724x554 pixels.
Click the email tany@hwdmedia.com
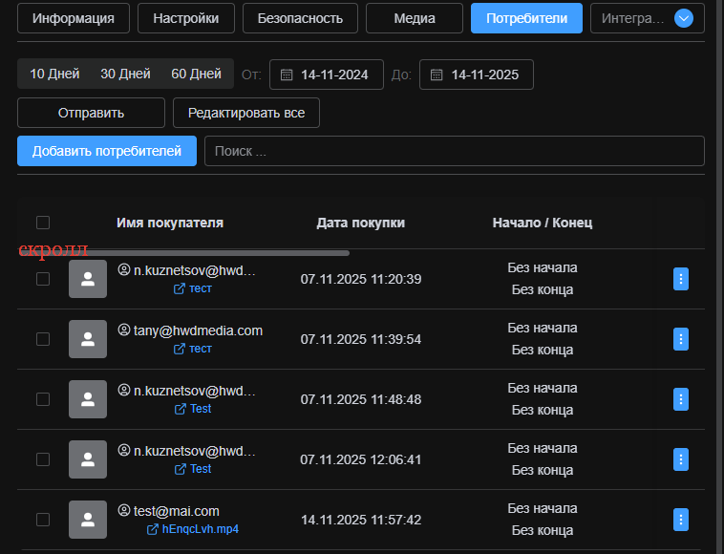(198, 330)
